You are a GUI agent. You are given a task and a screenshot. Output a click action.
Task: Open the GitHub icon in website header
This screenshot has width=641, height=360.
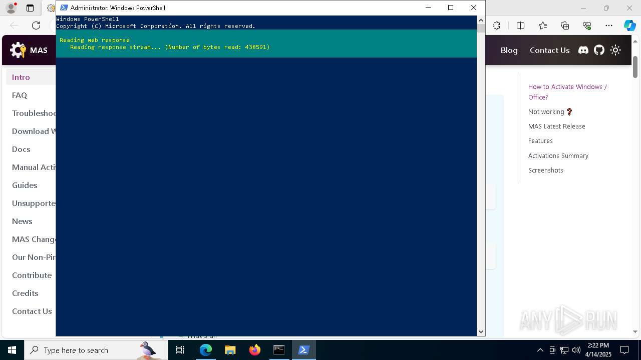[599, 50]
